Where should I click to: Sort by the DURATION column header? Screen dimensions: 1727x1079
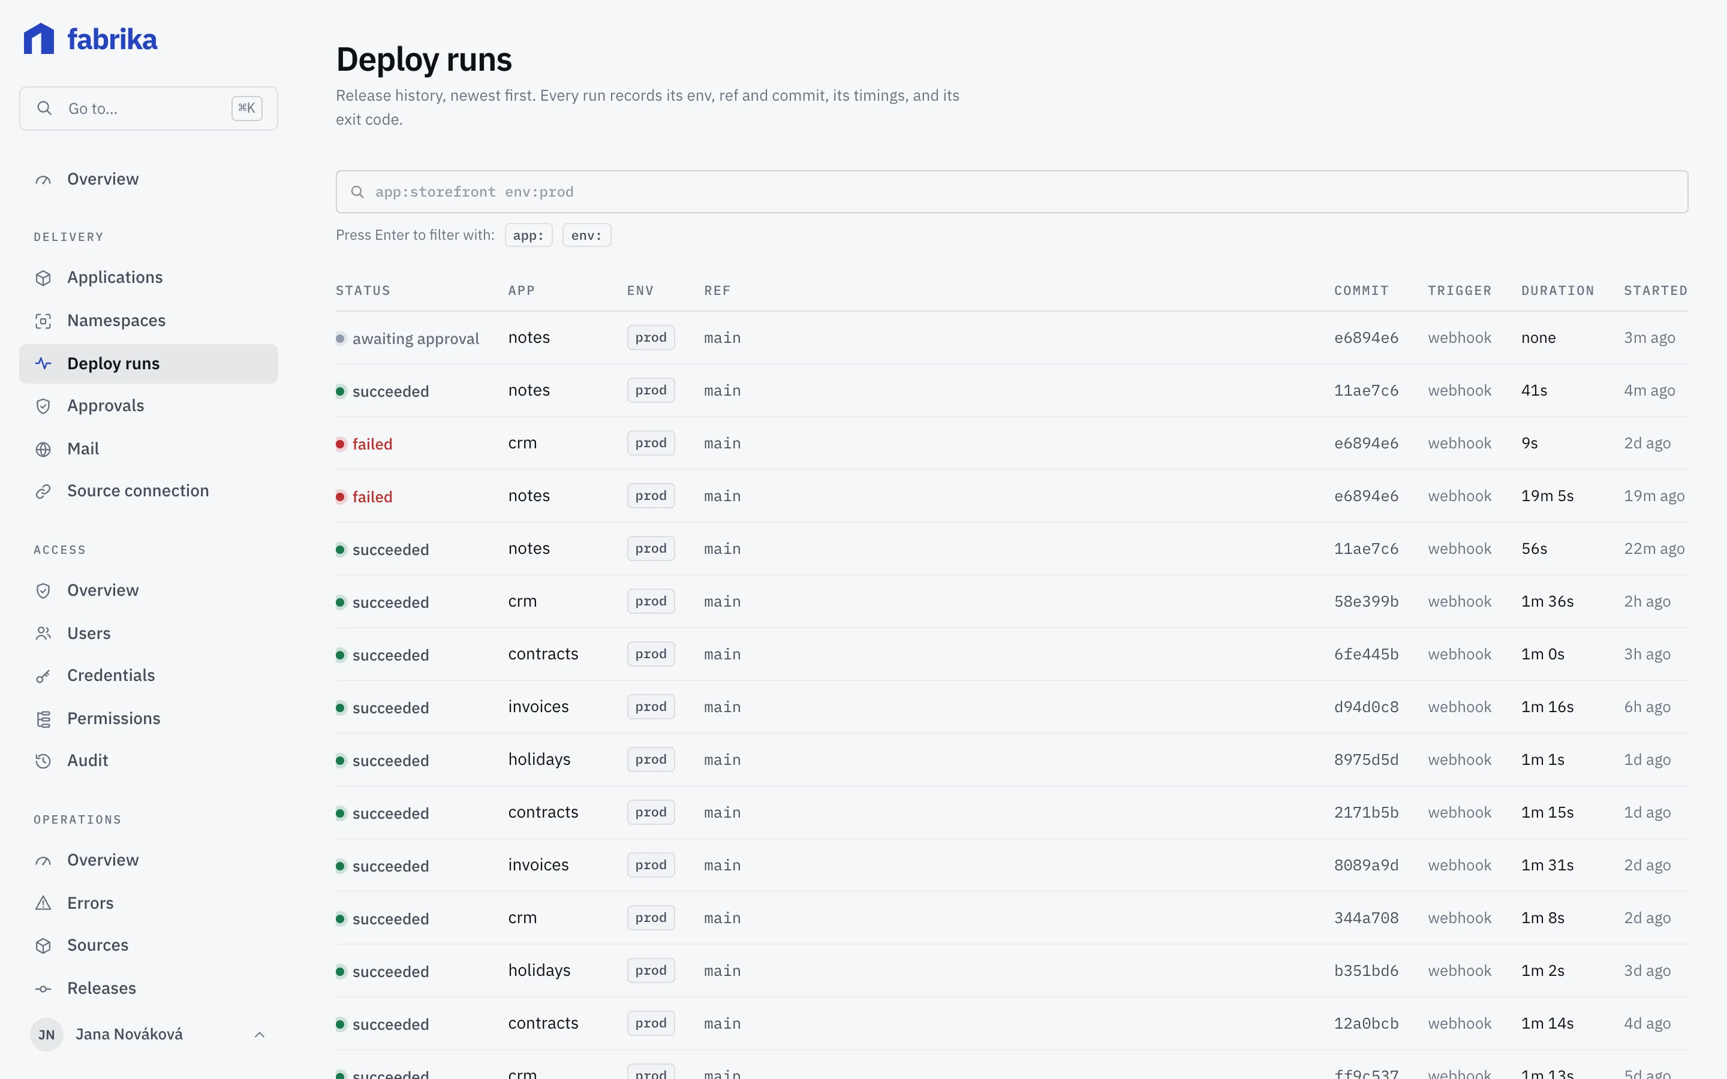coord(1558,291)
